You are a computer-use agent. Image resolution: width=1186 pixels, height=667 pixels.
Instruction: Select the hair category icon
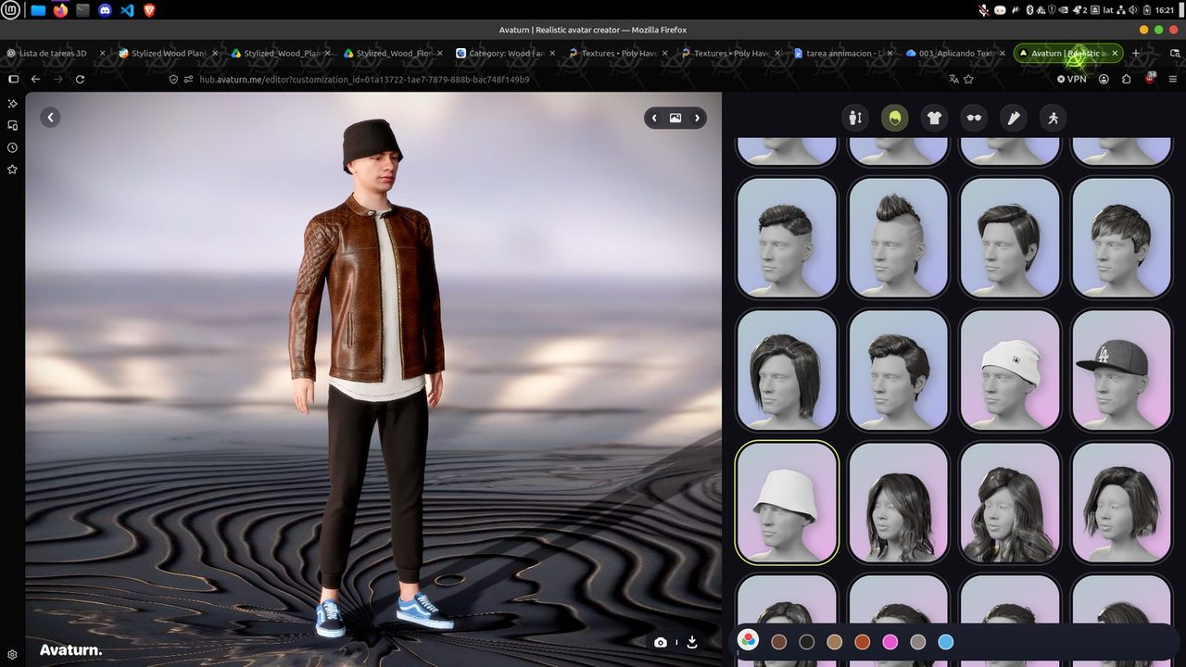894,118
